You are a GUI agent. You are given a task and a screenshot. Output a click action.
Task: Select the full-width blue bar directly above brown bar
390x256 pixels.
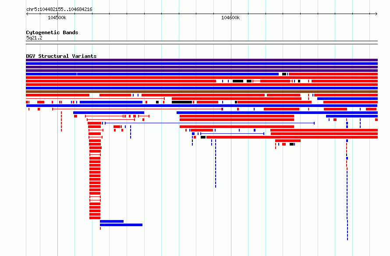click(202, 88)
